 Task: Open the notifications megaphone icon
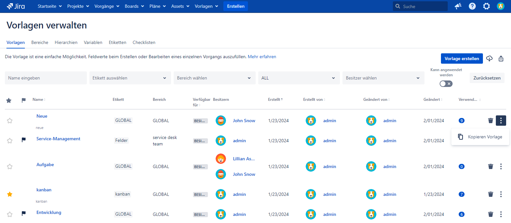(x=458, y=6)
